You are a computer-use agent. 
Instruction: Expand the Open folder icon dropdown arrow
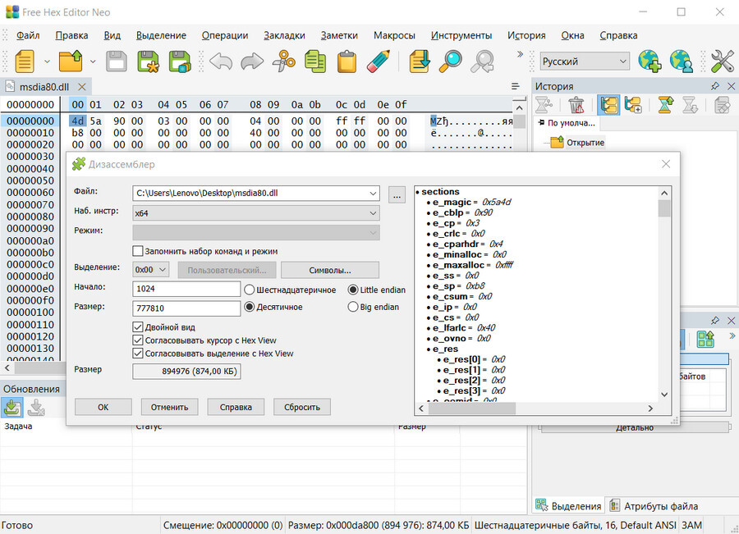pos(93,62)
